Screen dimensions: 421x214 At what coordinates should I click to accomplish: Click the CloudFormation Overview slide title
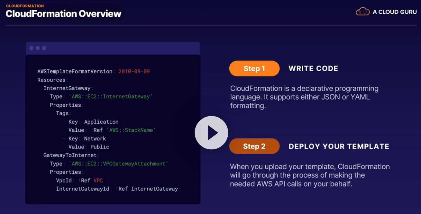pyautogui.click(x=64, y=14)
